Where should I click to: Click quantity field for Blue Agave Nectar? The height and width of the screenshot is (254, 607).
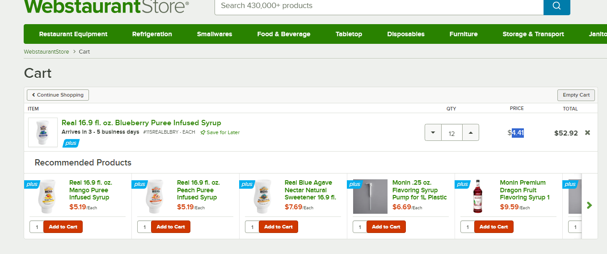(252, 227)
